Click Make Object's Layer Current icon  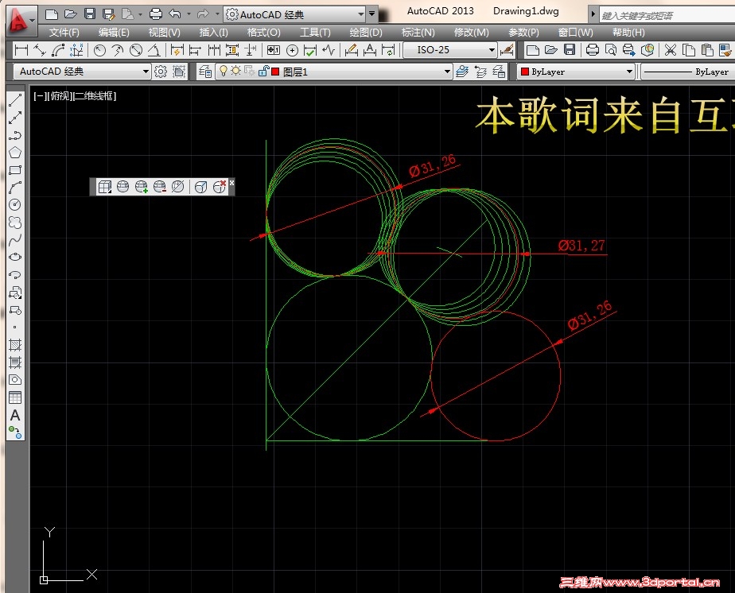pos(462,72)
